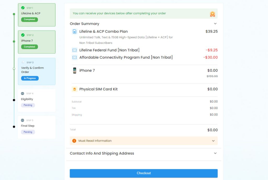Click the orange exclamation icon on Must Read Information
This screenshot has width=268, height=180.
[x=74, y=141]
